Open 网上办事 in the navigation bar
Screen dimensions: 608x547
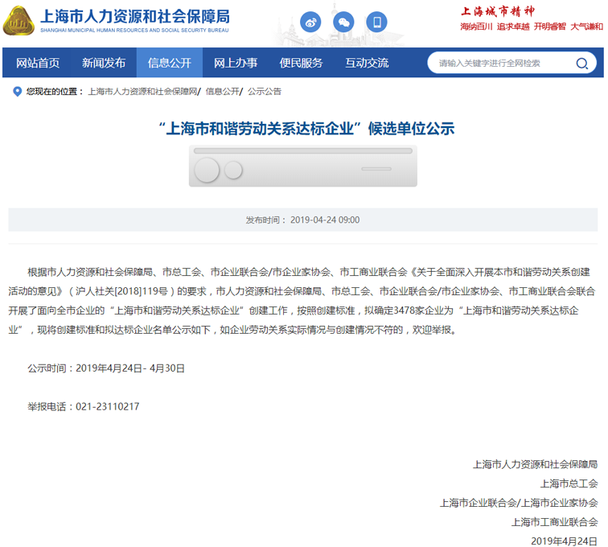pyautogui.click(x=236, y=63)
